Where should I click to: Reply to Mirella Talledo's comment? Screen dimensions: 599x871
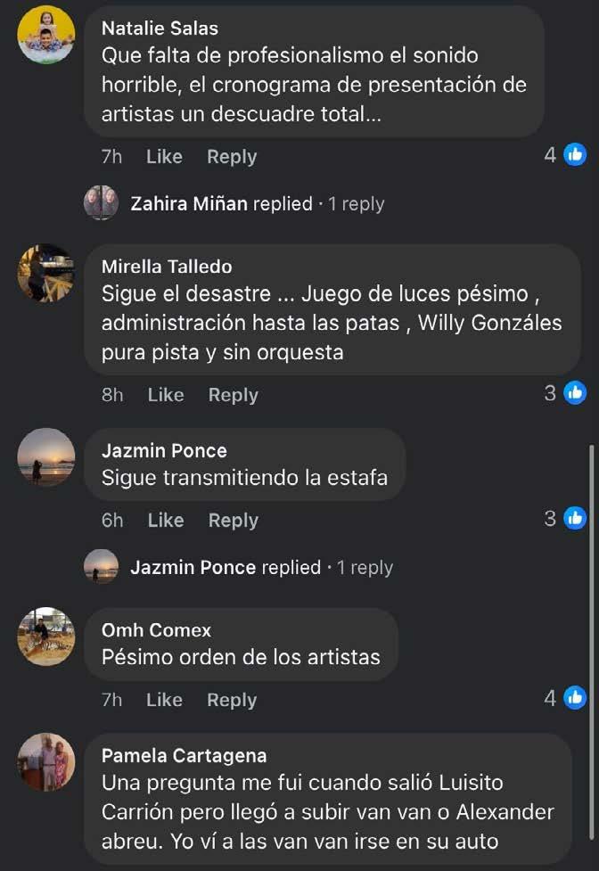coord(233,395)
